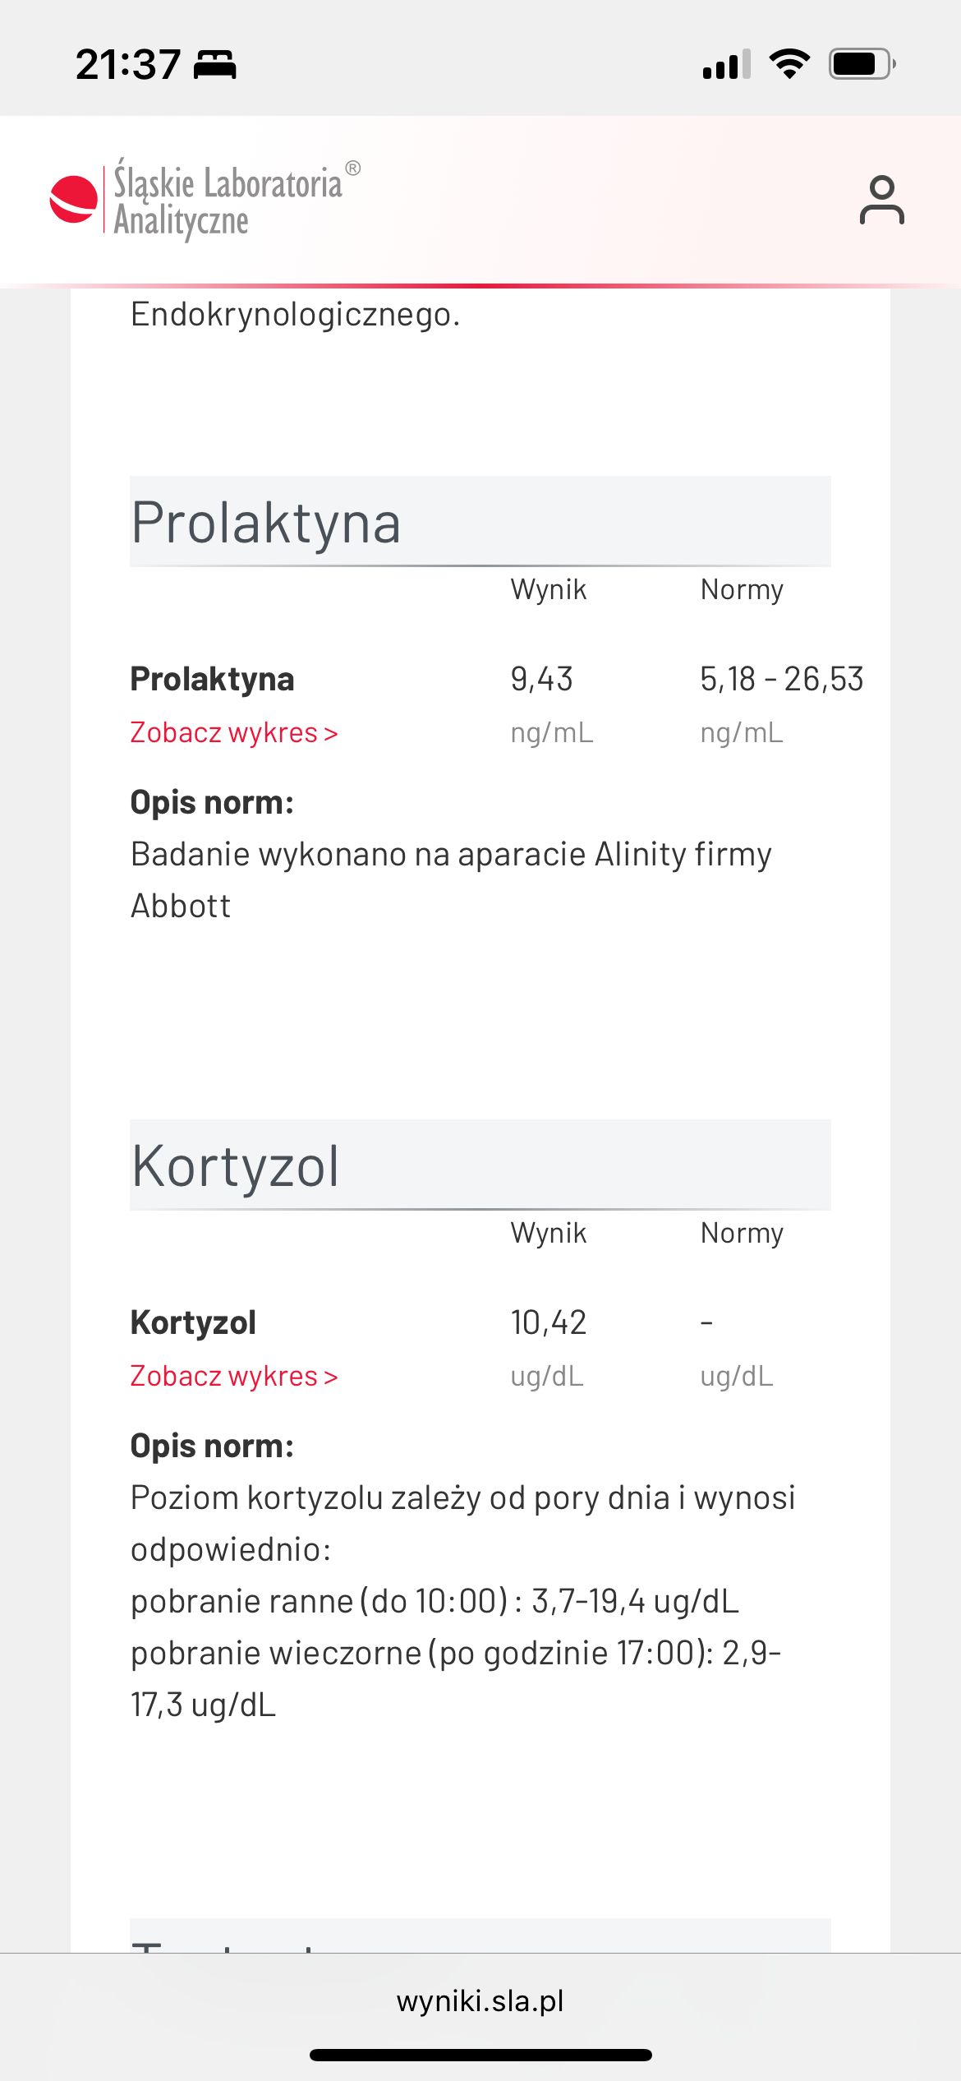Tap the cellular signal bars icon

click(x=726, y=64)
